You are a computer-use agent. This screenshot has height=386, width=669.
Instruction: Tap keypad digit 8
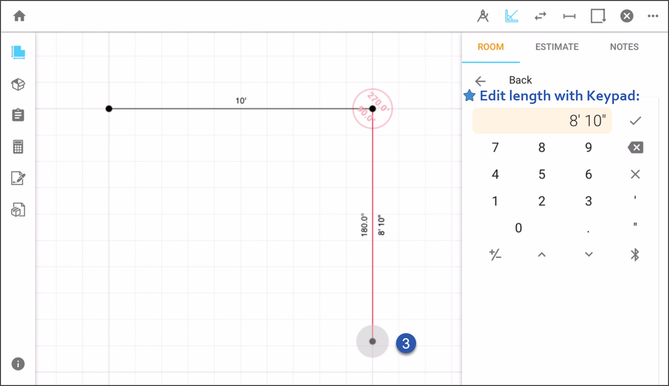tap(542, 147)
